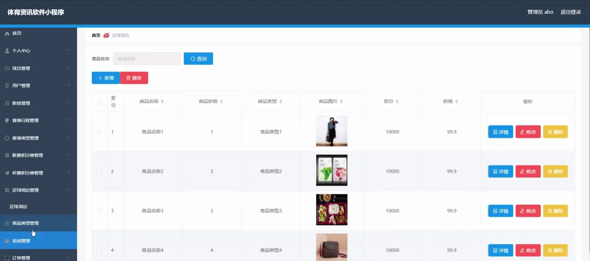
Task: Click the yellow 删除 for 商品名称3
Action: point(555,211)
